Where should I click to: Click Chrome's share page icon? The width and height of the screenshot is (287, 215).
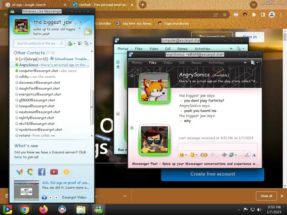point(216,15)
